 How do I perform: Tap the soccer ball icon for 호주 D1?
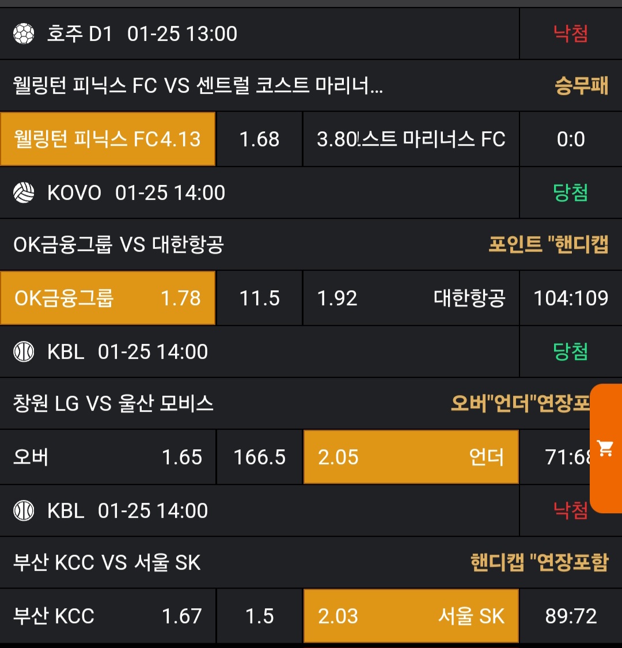[x=24, y=34]
